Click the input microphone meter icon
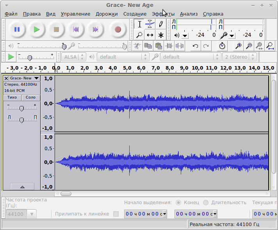Screen dimensions: 278x230 coord(224,36)
